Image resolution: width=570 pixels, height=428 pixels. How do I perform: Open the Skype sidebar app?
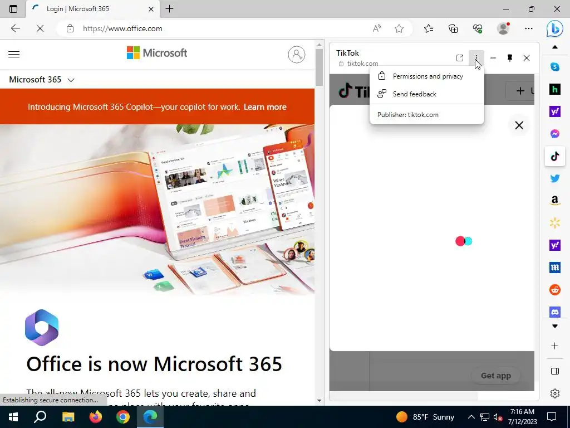pos(555,67)
